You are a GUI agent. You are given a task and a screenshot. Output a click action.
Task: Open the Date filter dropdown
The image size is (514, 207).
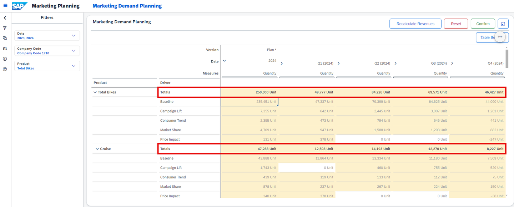(x=47, y=36)
